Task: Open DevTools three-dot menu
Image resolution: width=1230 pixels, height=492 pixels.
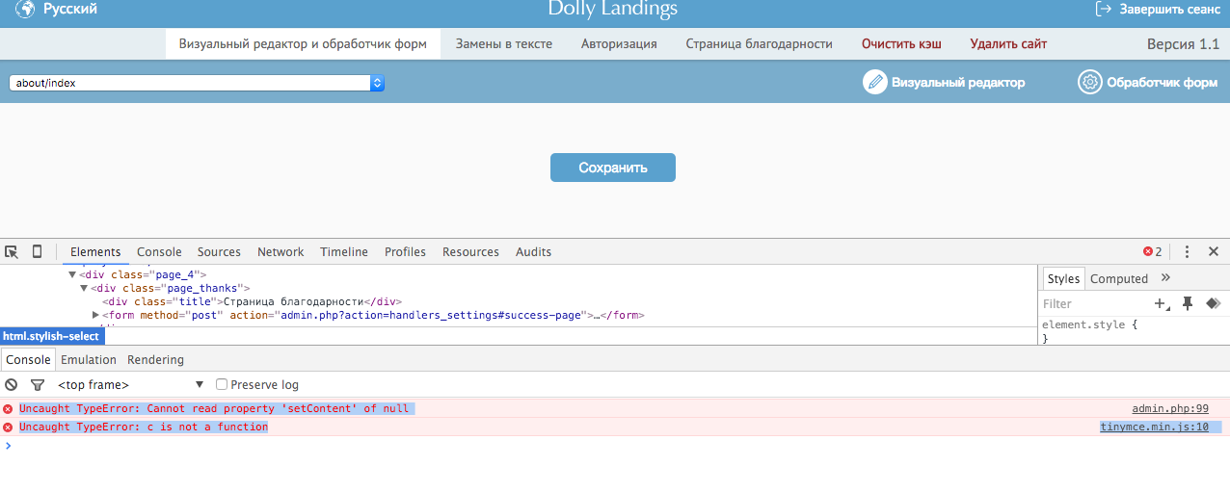Action: 1187,252
